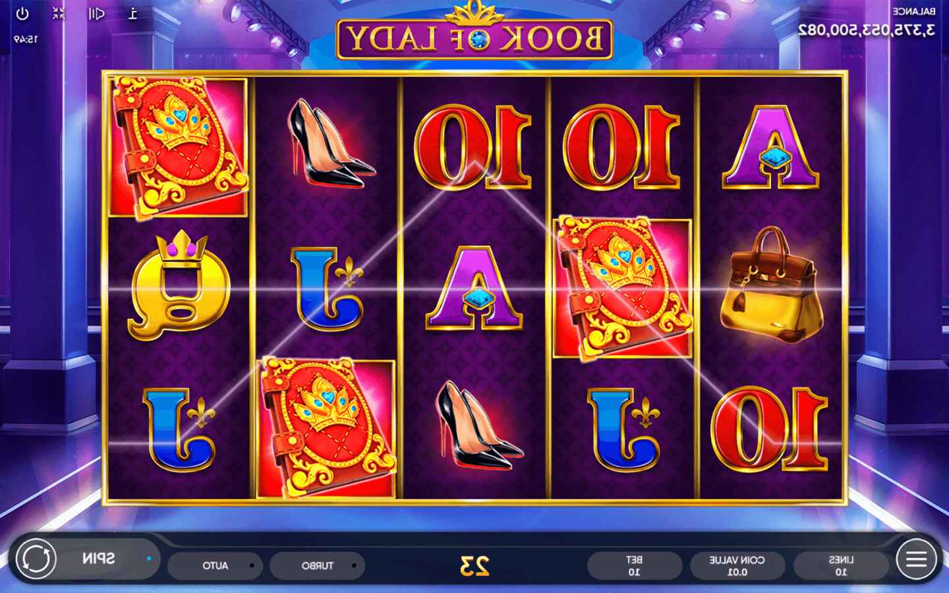Click the BALANCE label text

[x=914, y=11]
